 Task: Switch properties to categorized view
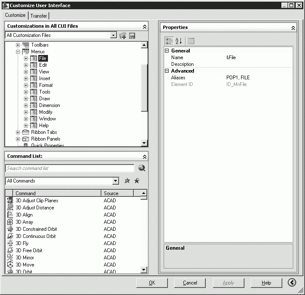[169, 41]
